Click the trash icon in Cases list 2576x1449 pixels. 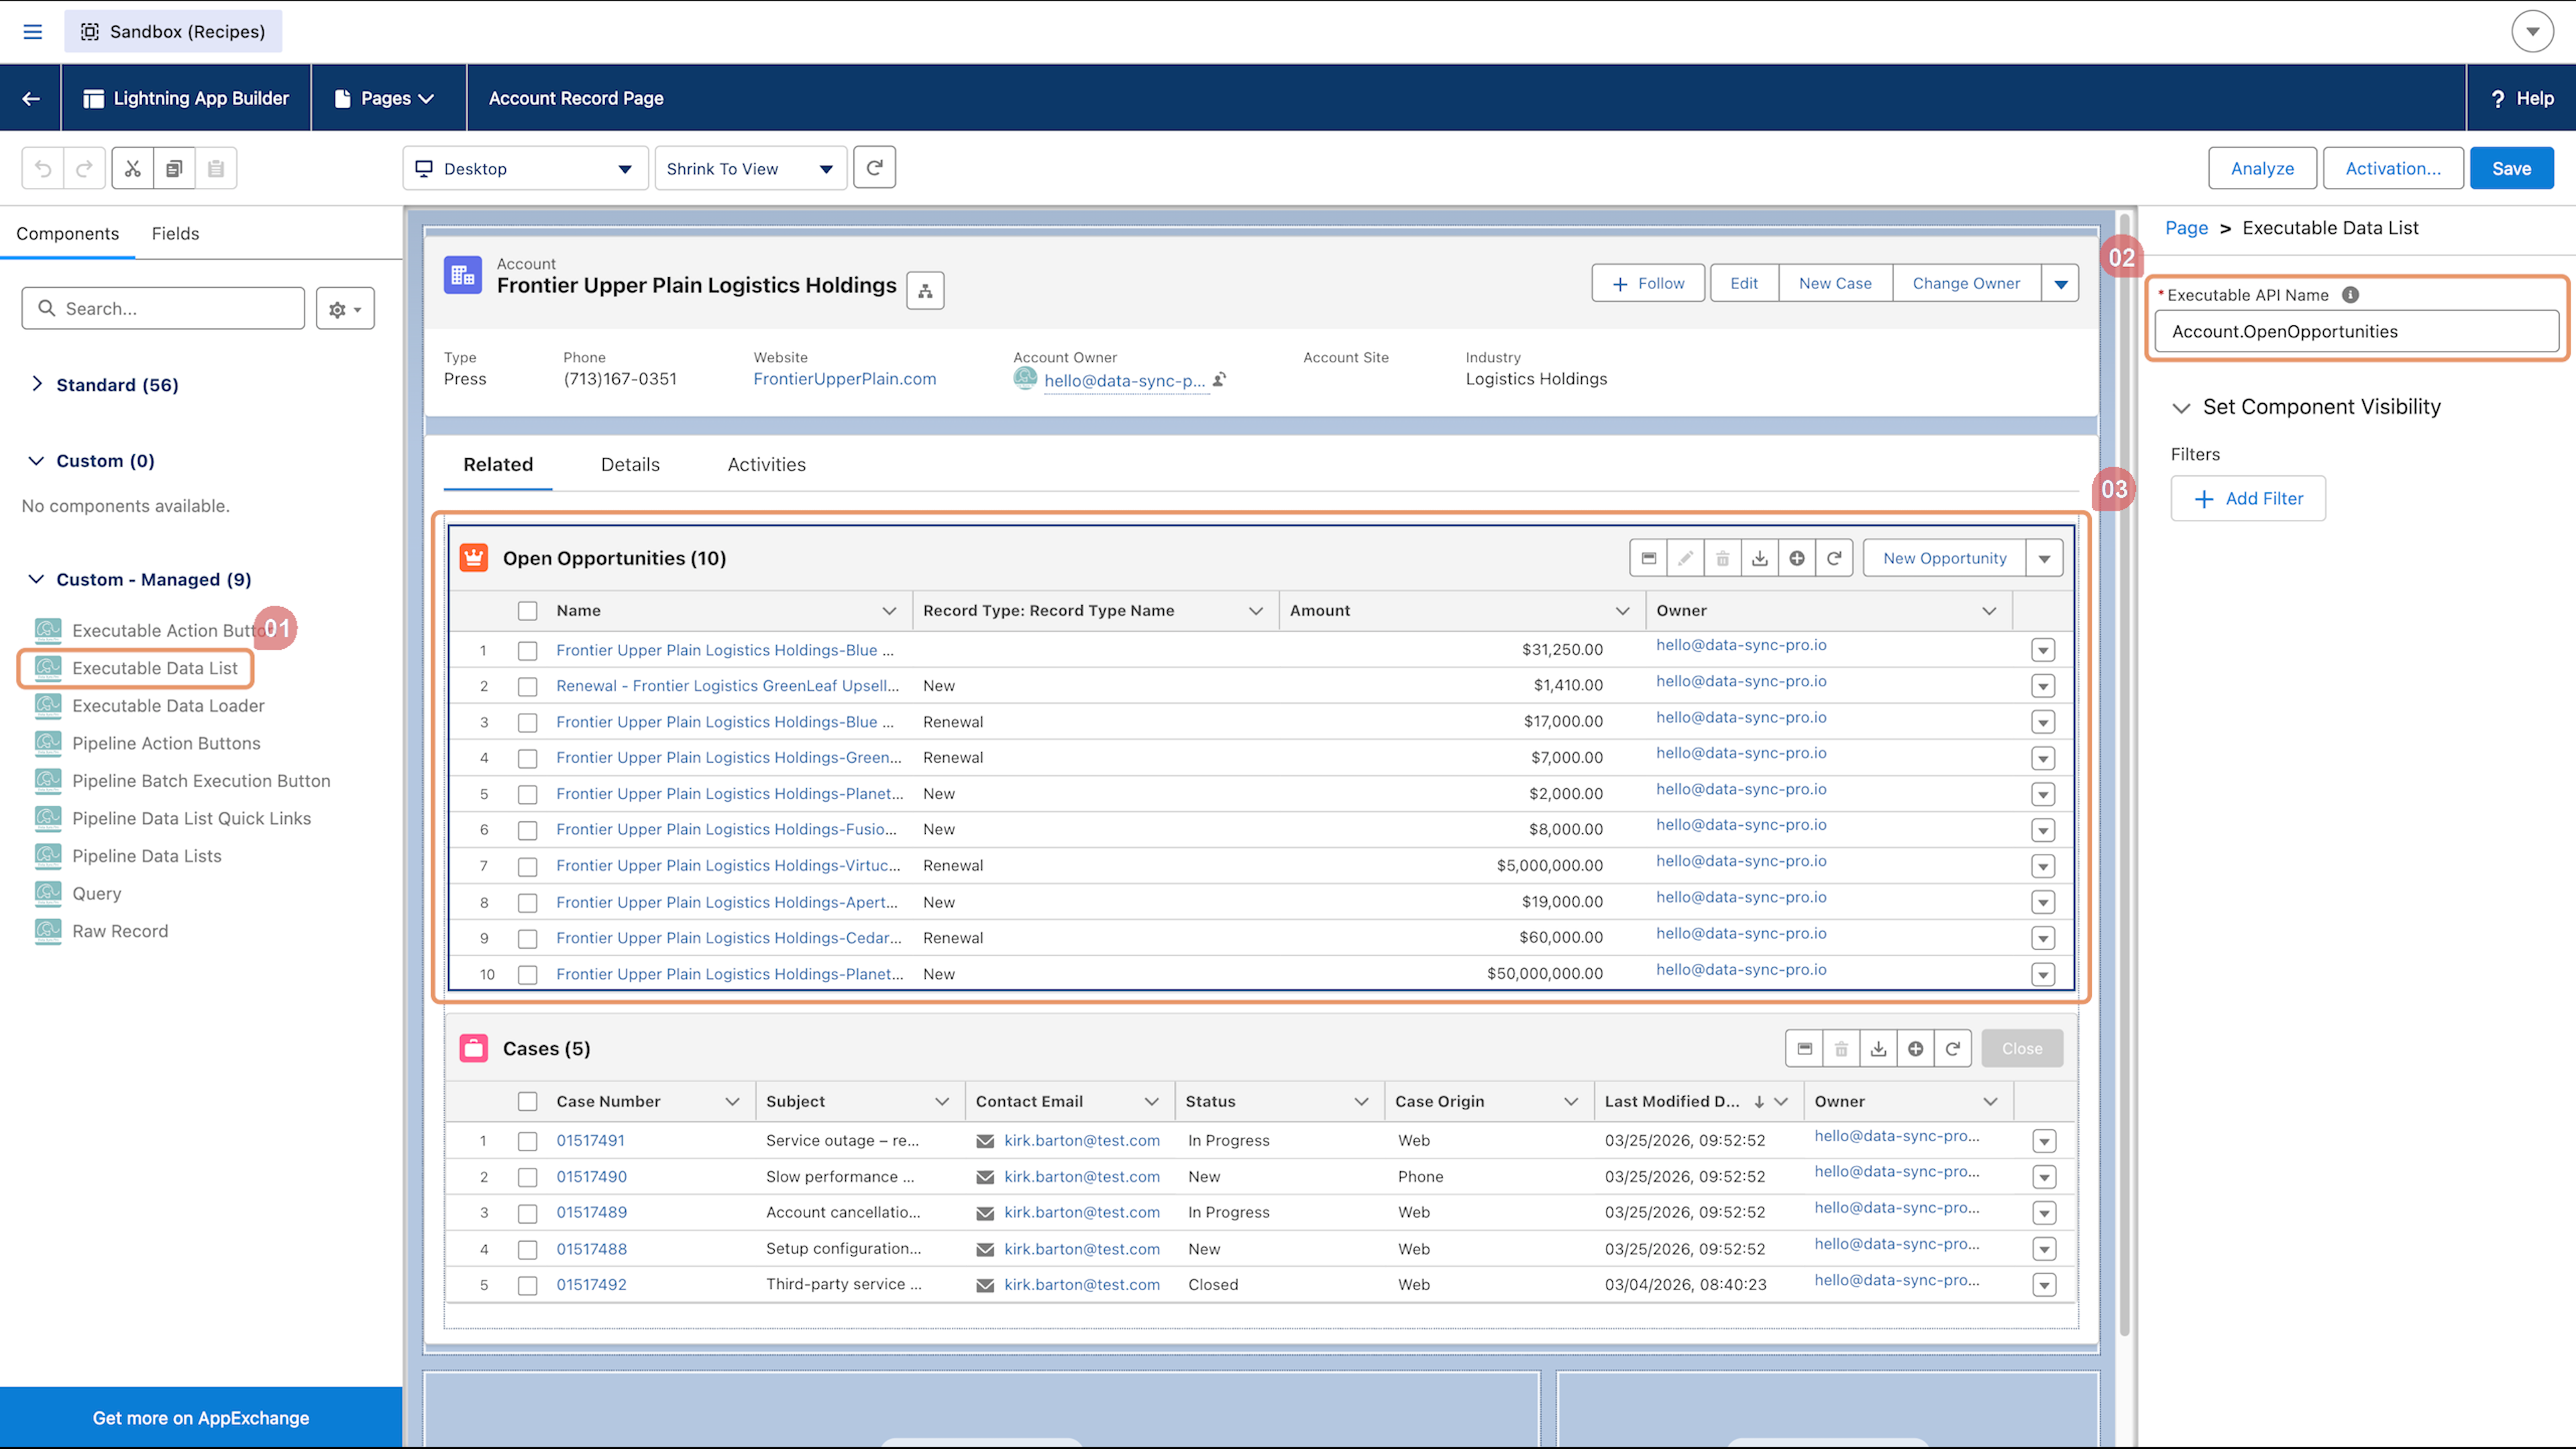pyautogui.click(x=1841, y=1048)
